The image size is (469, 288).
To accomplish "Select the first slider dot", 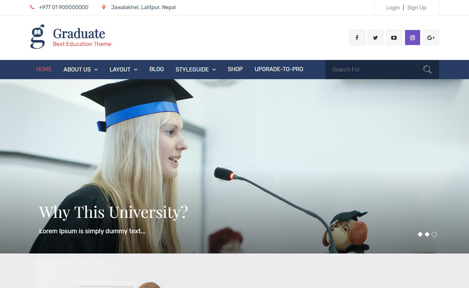I will [420, 234].
